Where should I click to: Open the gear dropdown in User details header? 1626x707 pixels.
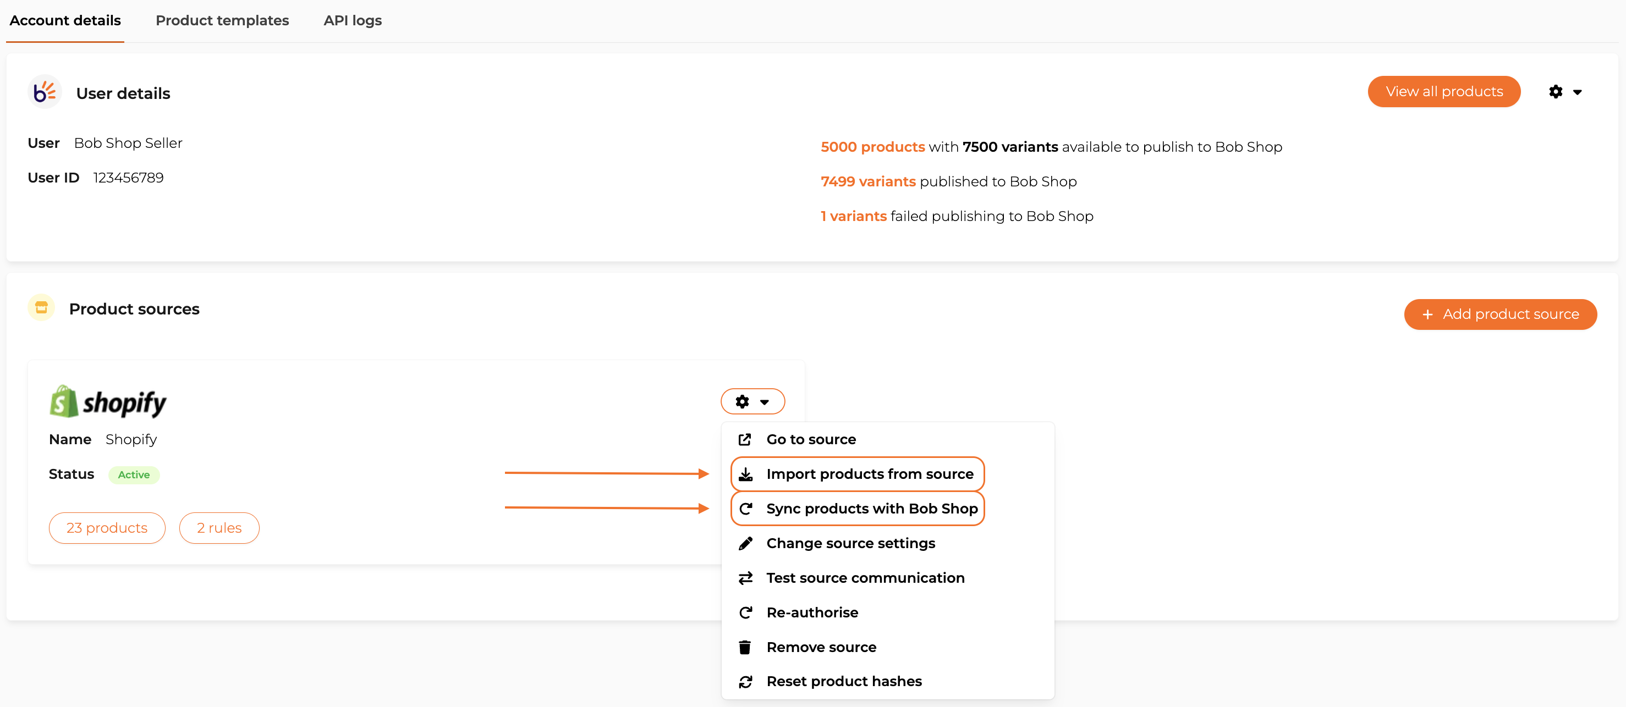pos(1565,92)
